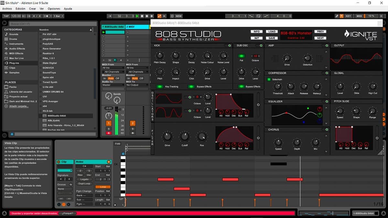Toggle the COMPRESSOR power switch
Viewport: 388px width, 218px height.
326,73
